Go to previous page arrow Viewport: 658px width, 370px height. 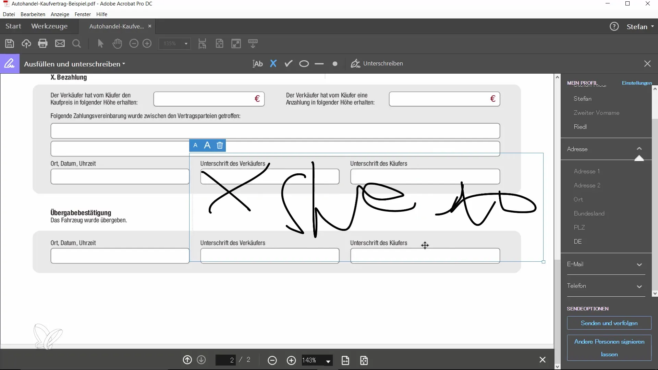187,360
